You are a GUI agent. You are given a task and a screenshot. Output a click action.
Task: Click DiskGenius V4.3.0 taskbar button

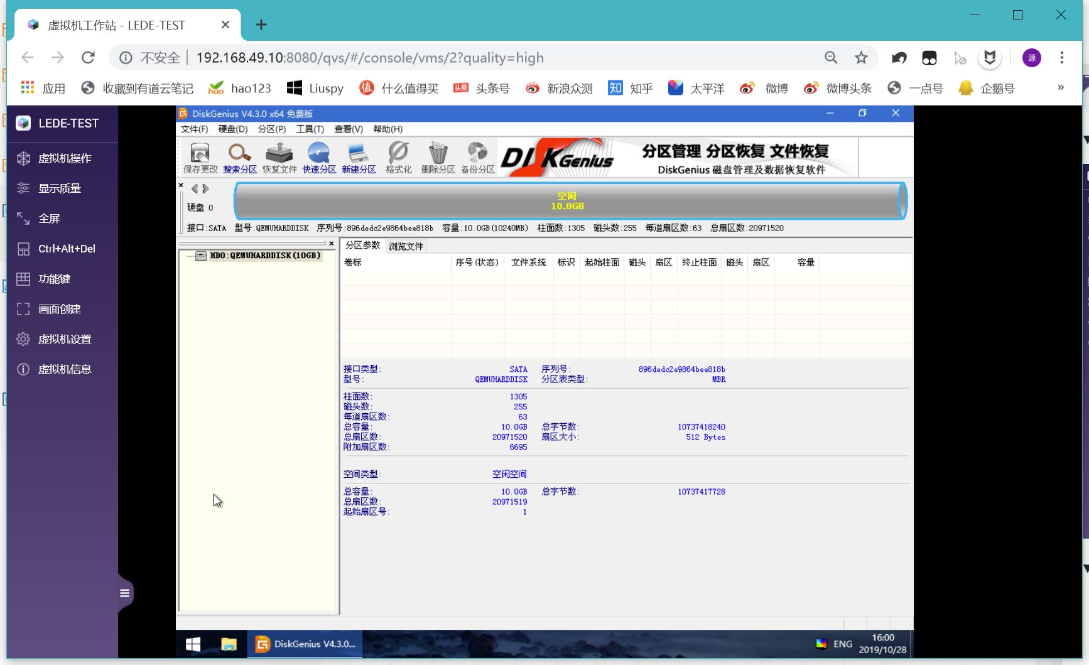coord(305,644)
